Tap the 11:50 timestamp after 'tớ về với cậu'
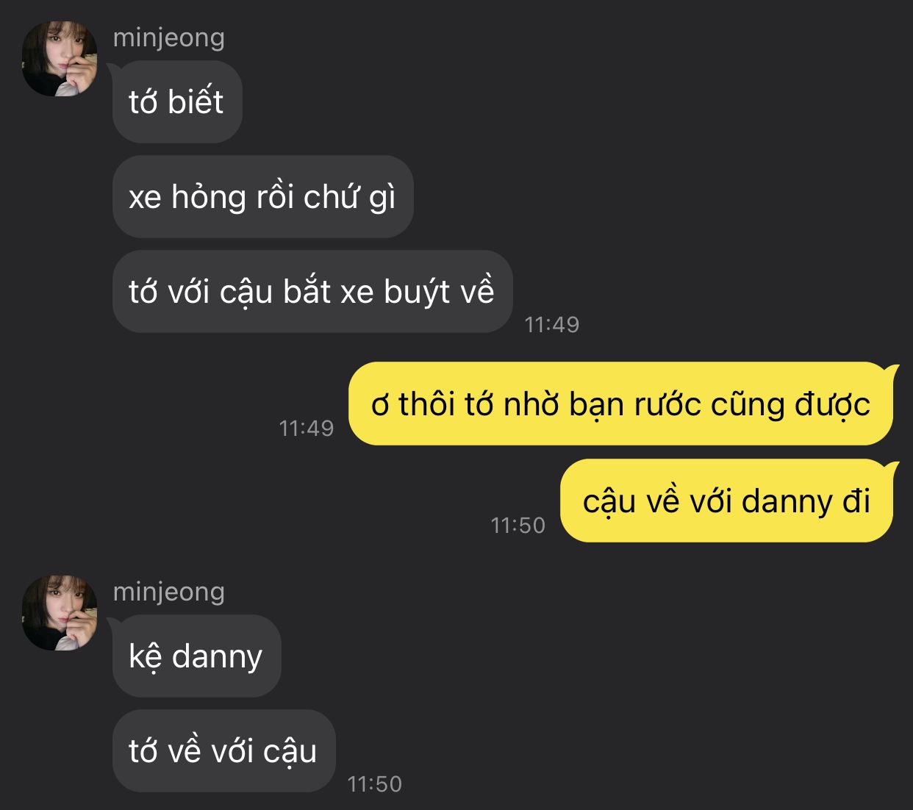 (375, 784)
